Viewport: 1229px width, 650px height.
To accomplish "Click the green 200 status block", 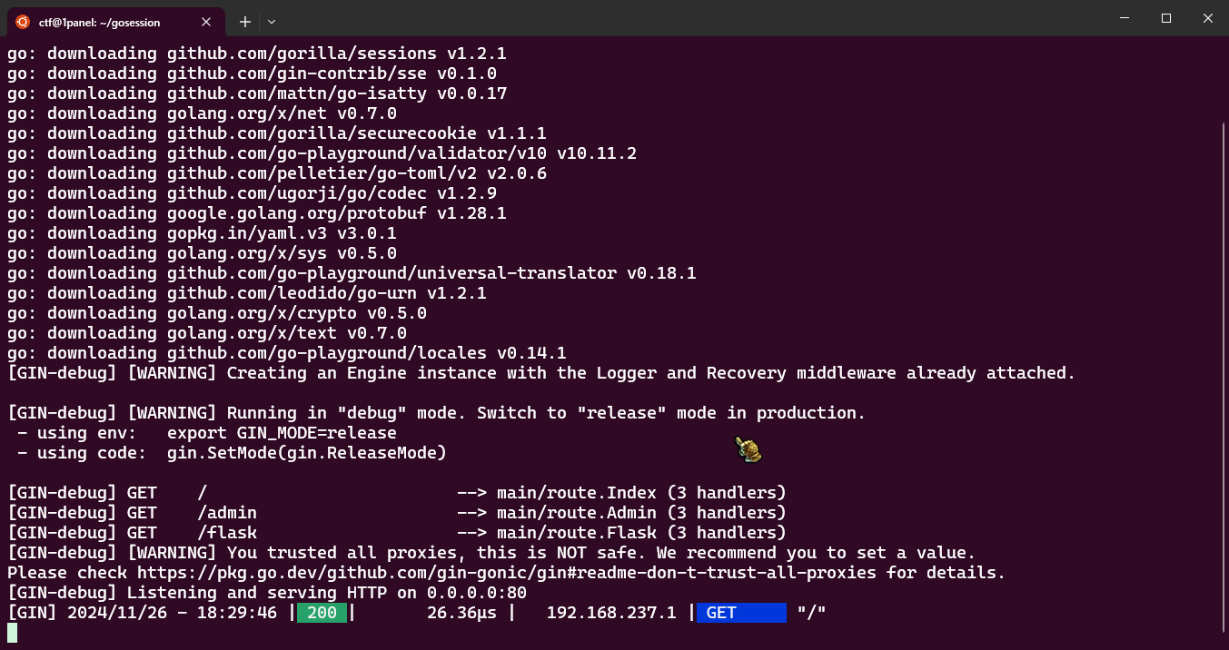I will (322, 613).
